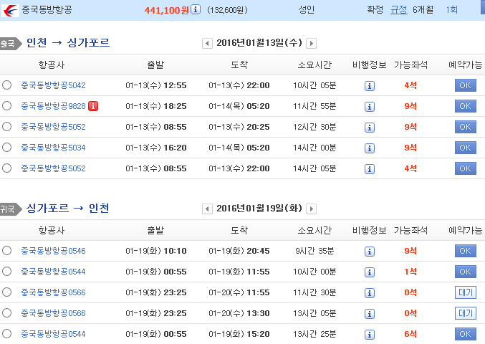485x344 pixels.
Task: Open flight info icon for 5052 arriving 20:25
Action: 370,127
